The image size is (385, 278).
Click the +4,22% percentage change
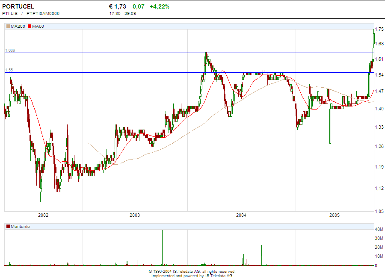click(x=160, y=7)
